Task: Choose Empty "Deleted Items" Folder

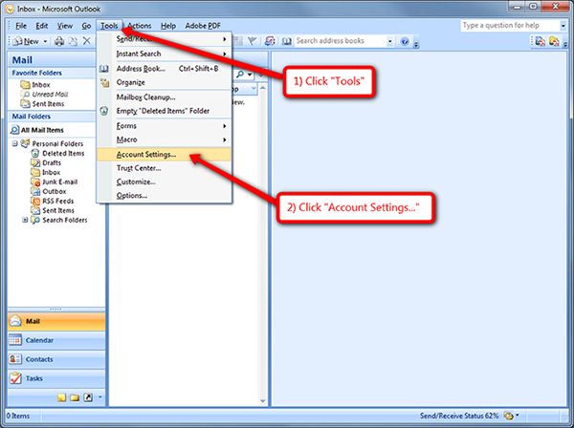Action: (165, 111)
